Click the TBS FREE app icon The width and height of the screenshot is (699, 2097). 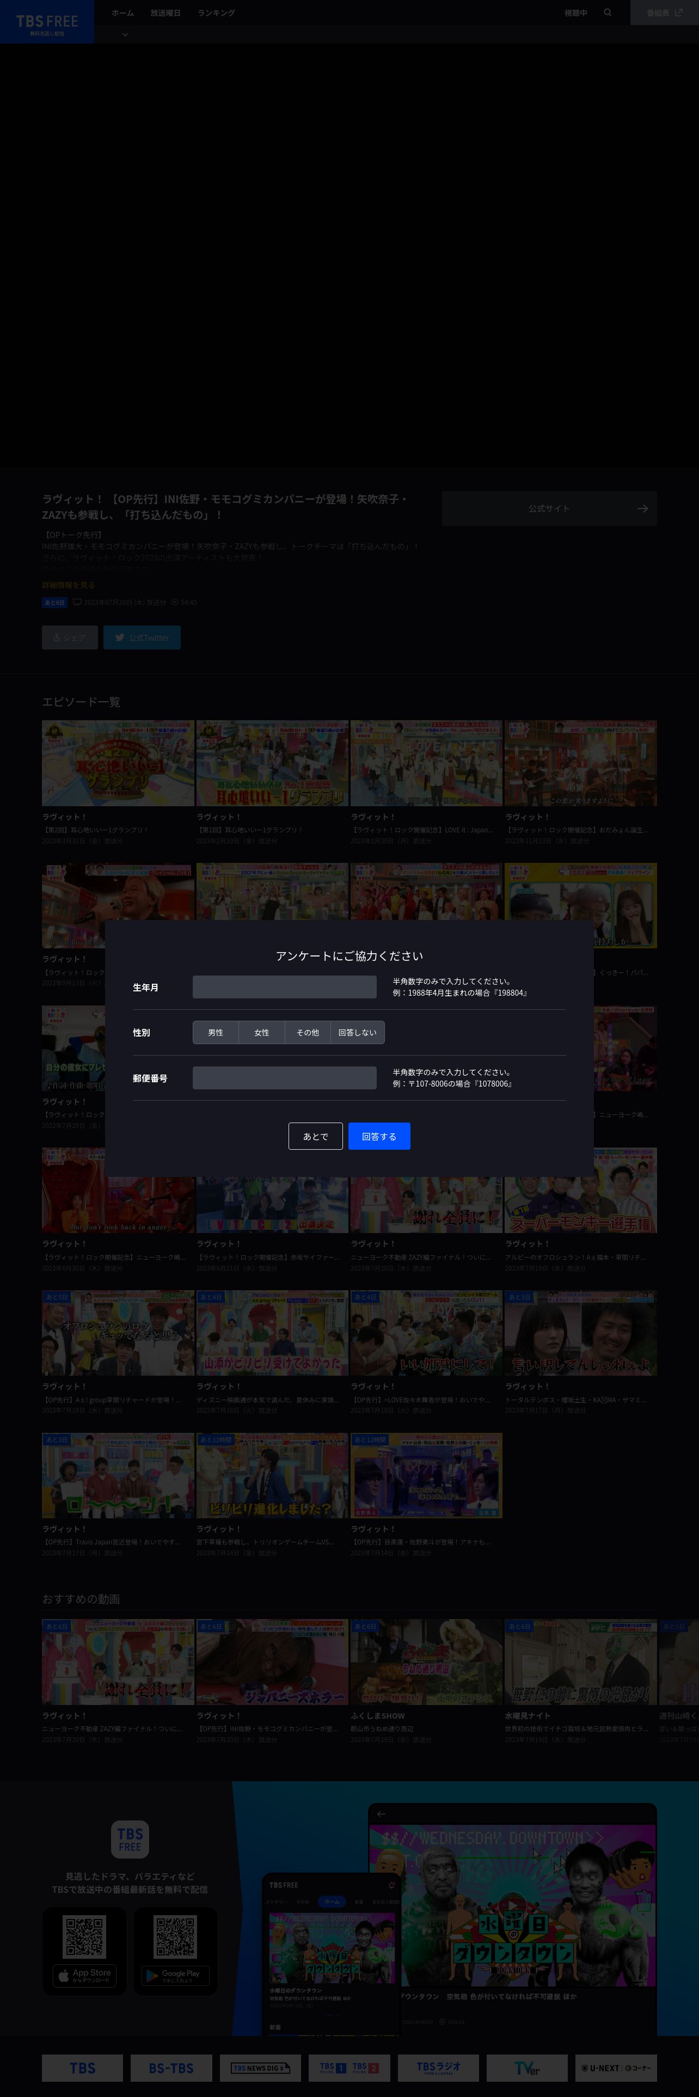click(x=130, y=1840)
